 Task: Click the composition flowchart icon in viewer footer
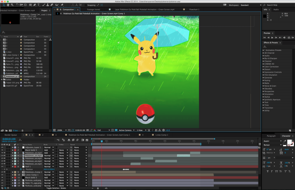coord(160,130)
